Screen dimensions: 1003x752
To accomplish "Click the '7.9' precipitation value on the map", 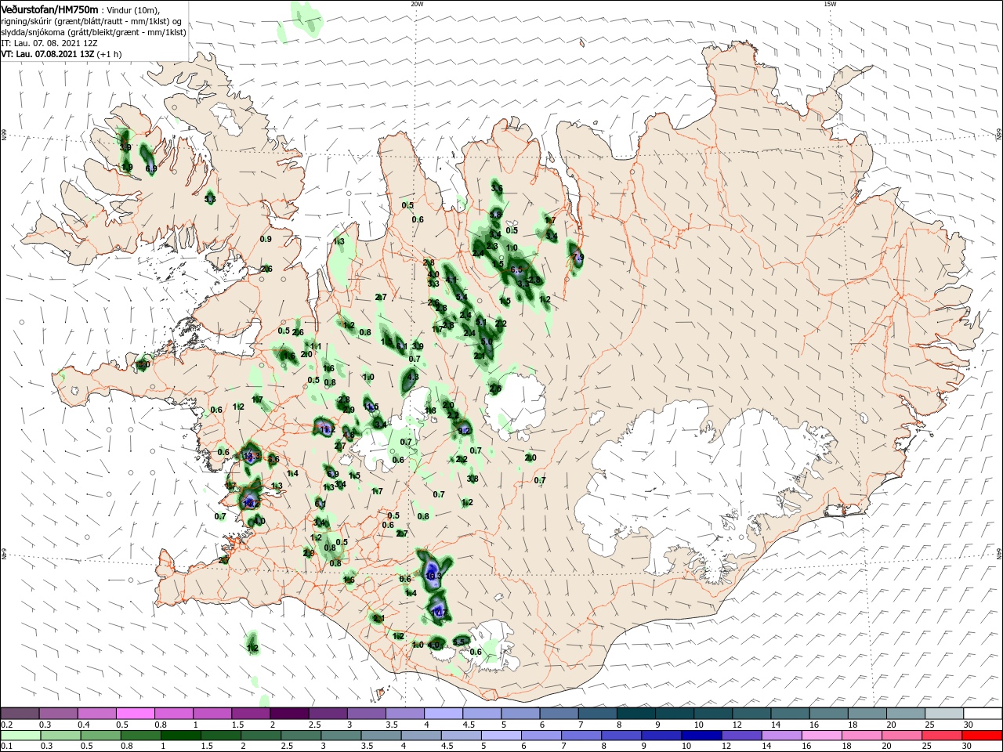I will 578,257.
